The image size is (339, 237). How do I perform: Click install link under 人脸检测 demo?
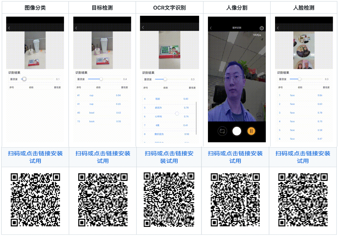pos(303,157)
